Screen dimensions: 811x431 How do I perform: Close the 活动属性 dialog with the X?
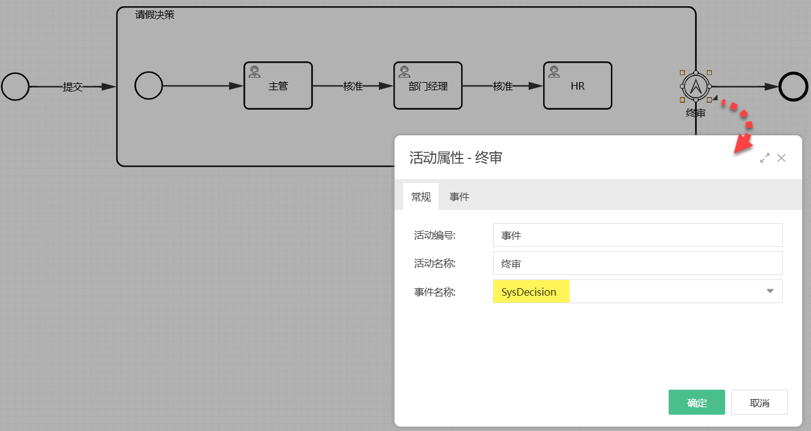pyautogui.click(x=782, y=158)
